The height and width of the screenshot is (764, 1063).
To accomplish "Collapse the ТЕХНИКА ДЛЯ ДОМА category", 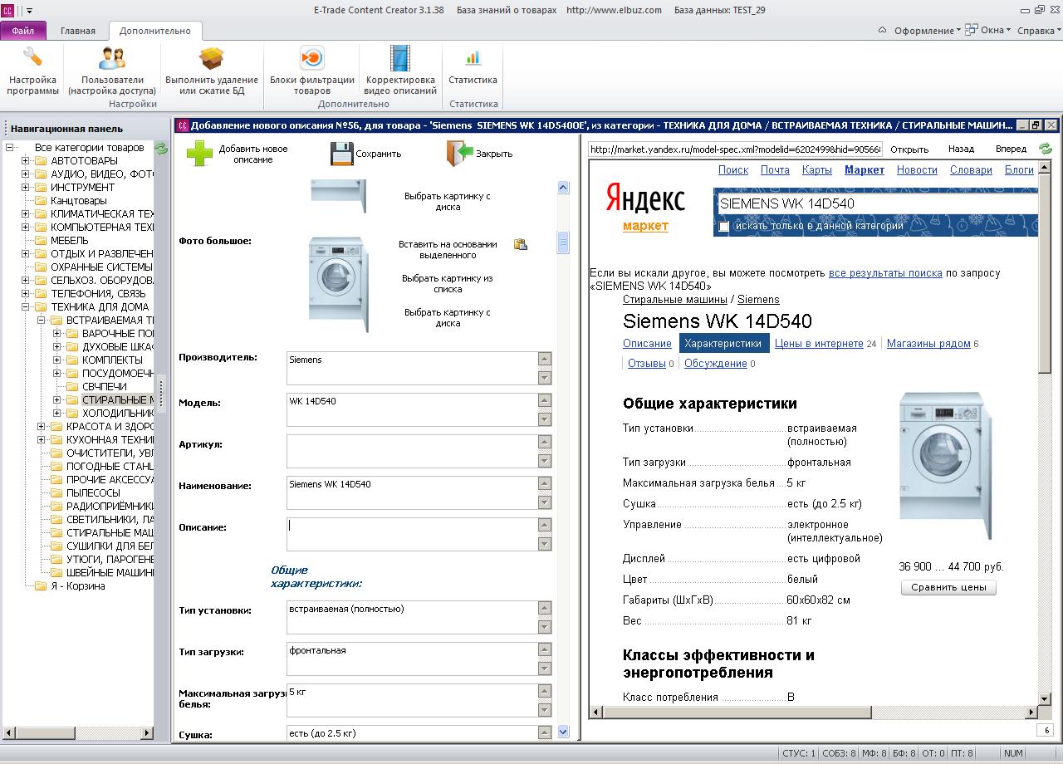I will 26,306.
